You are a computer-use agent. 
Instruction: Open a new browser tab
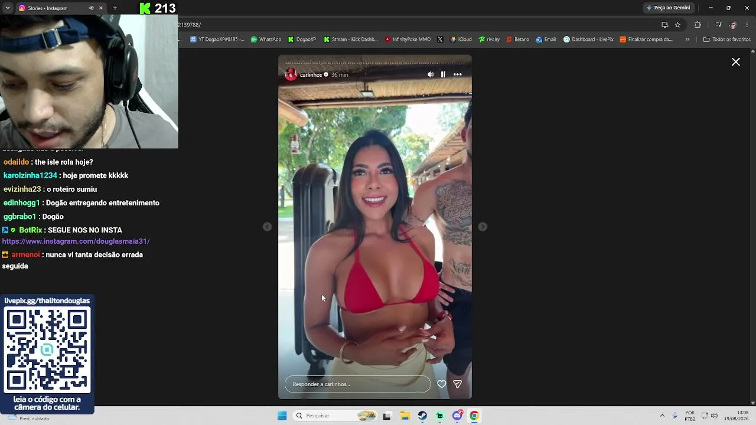pyautogui.click(x=115, y=8)
